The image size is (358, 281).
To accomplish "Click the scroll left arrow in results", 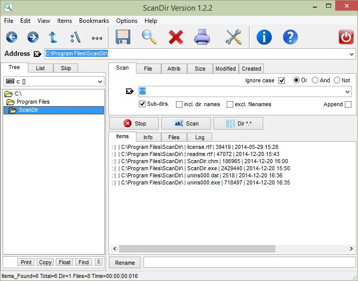I will pyautogui.click(x=115, y=249).
